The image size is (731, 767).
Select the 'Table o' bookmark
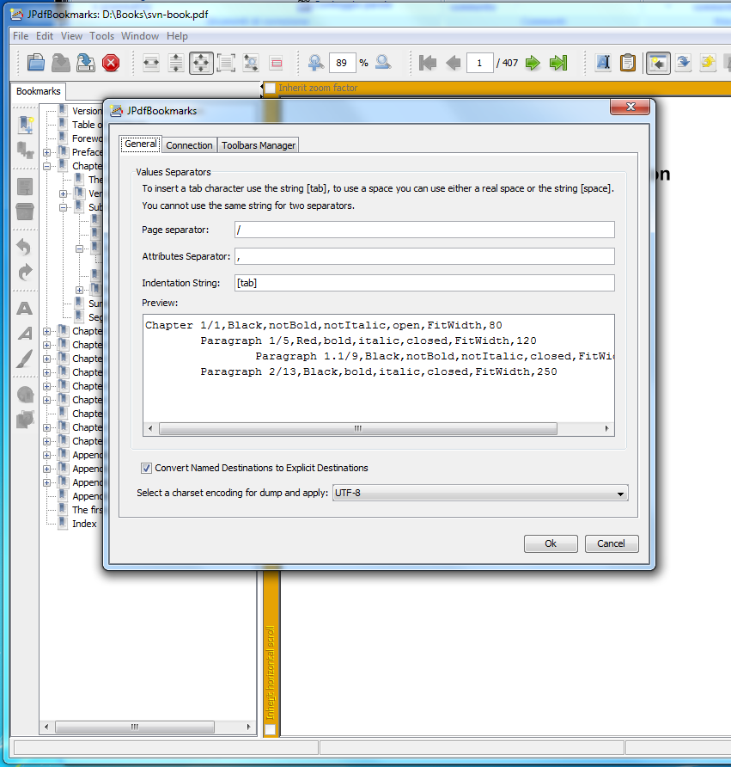click(x=87, y=125)
